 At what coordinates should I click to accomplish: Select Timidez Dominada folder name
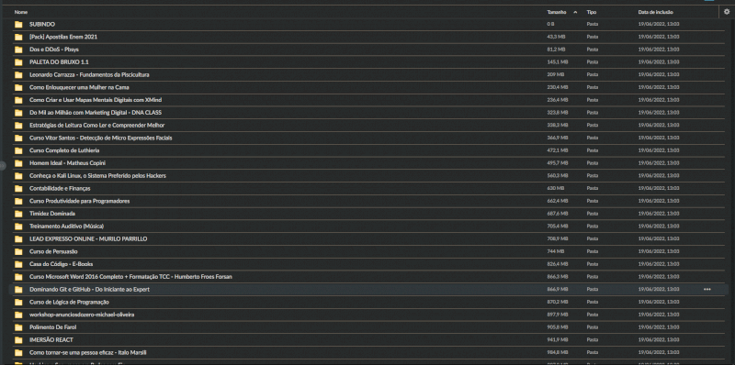52,214
